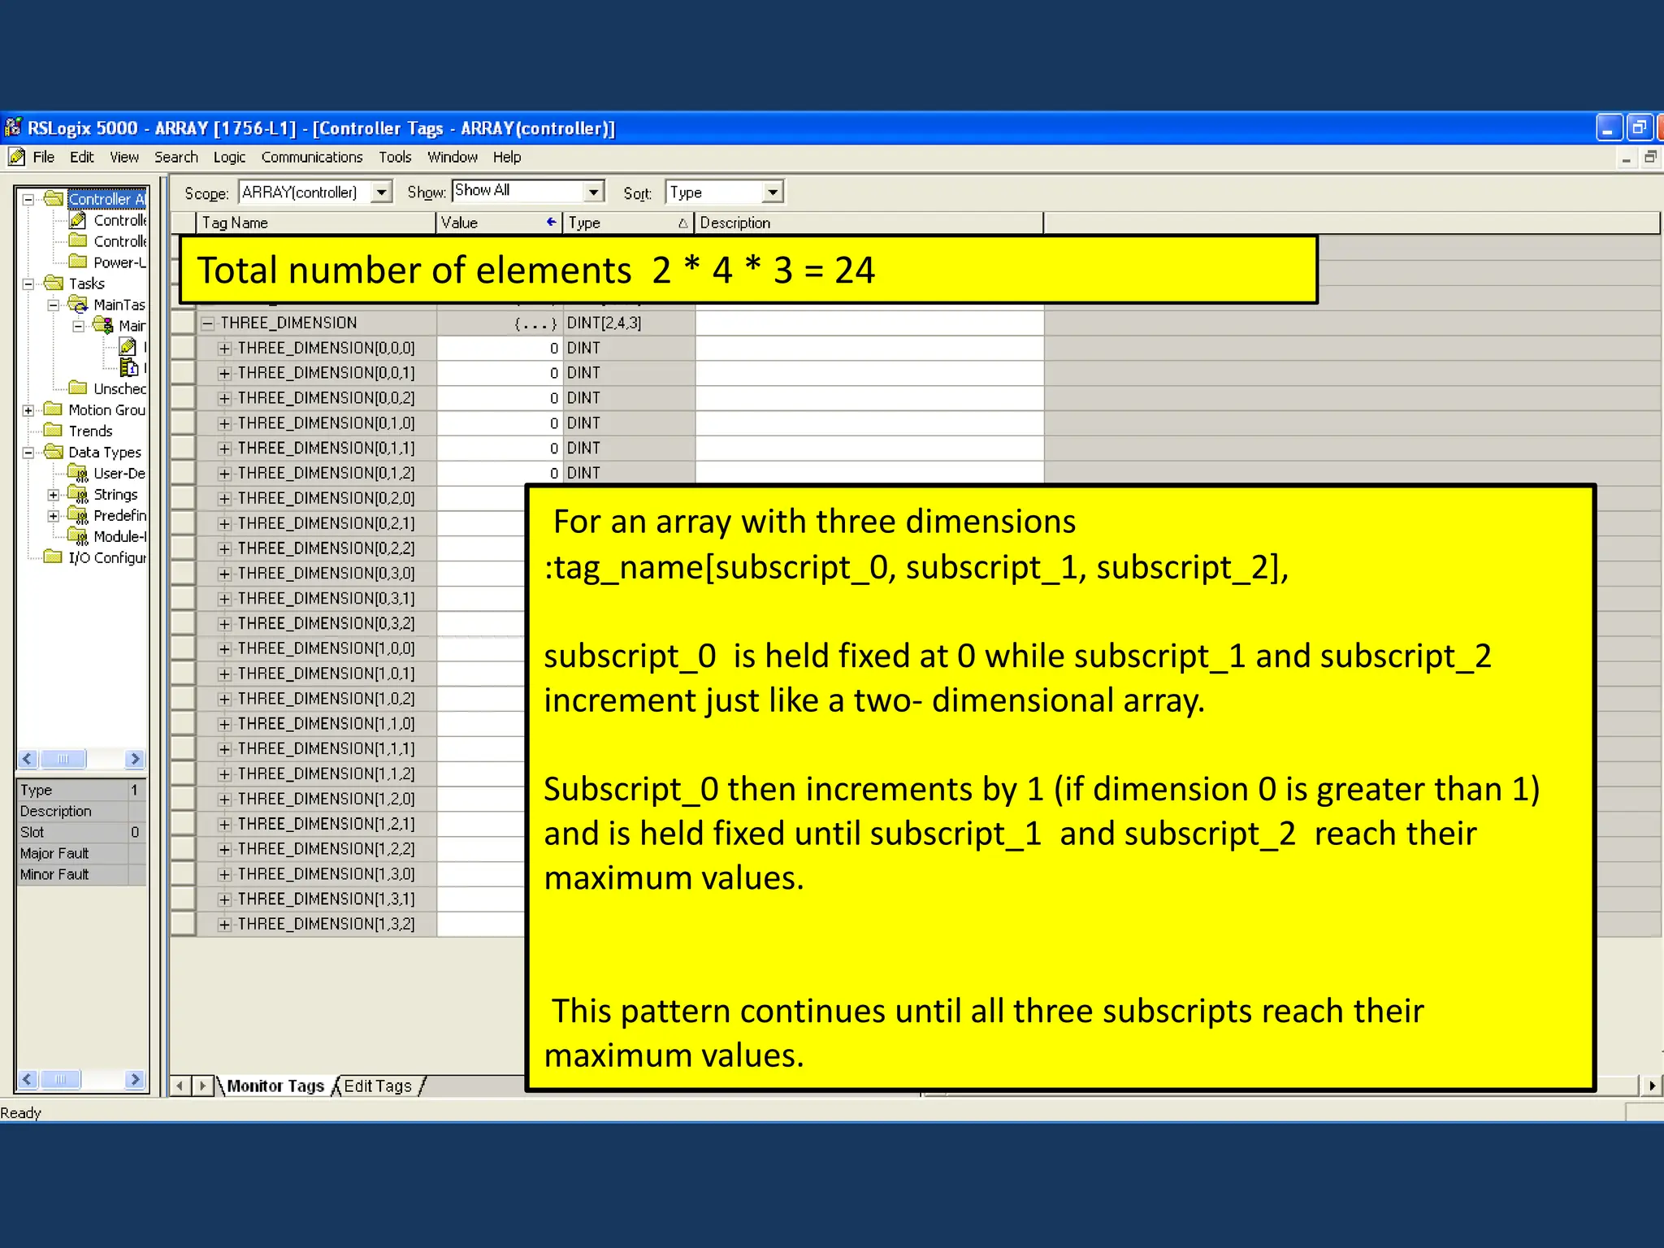Switch to the Monitor Tags tab
Screen dimensions: 1664x1248
(275, 1086)
